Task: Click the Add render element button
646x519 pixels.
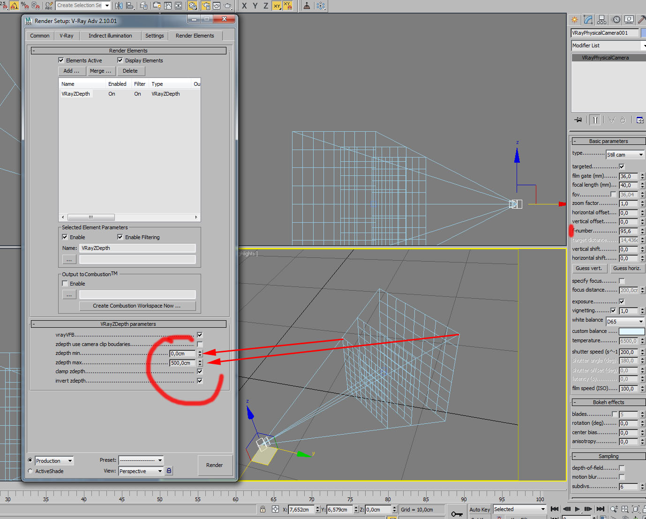Action: click(x=72, y=71)
